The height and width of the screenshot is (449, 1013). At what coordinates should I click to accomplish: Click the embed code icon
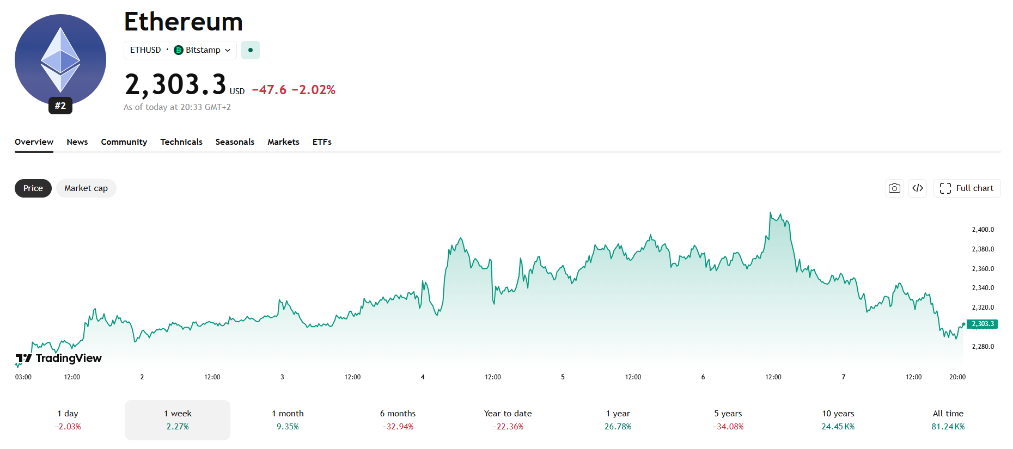(x=918, y=188)
